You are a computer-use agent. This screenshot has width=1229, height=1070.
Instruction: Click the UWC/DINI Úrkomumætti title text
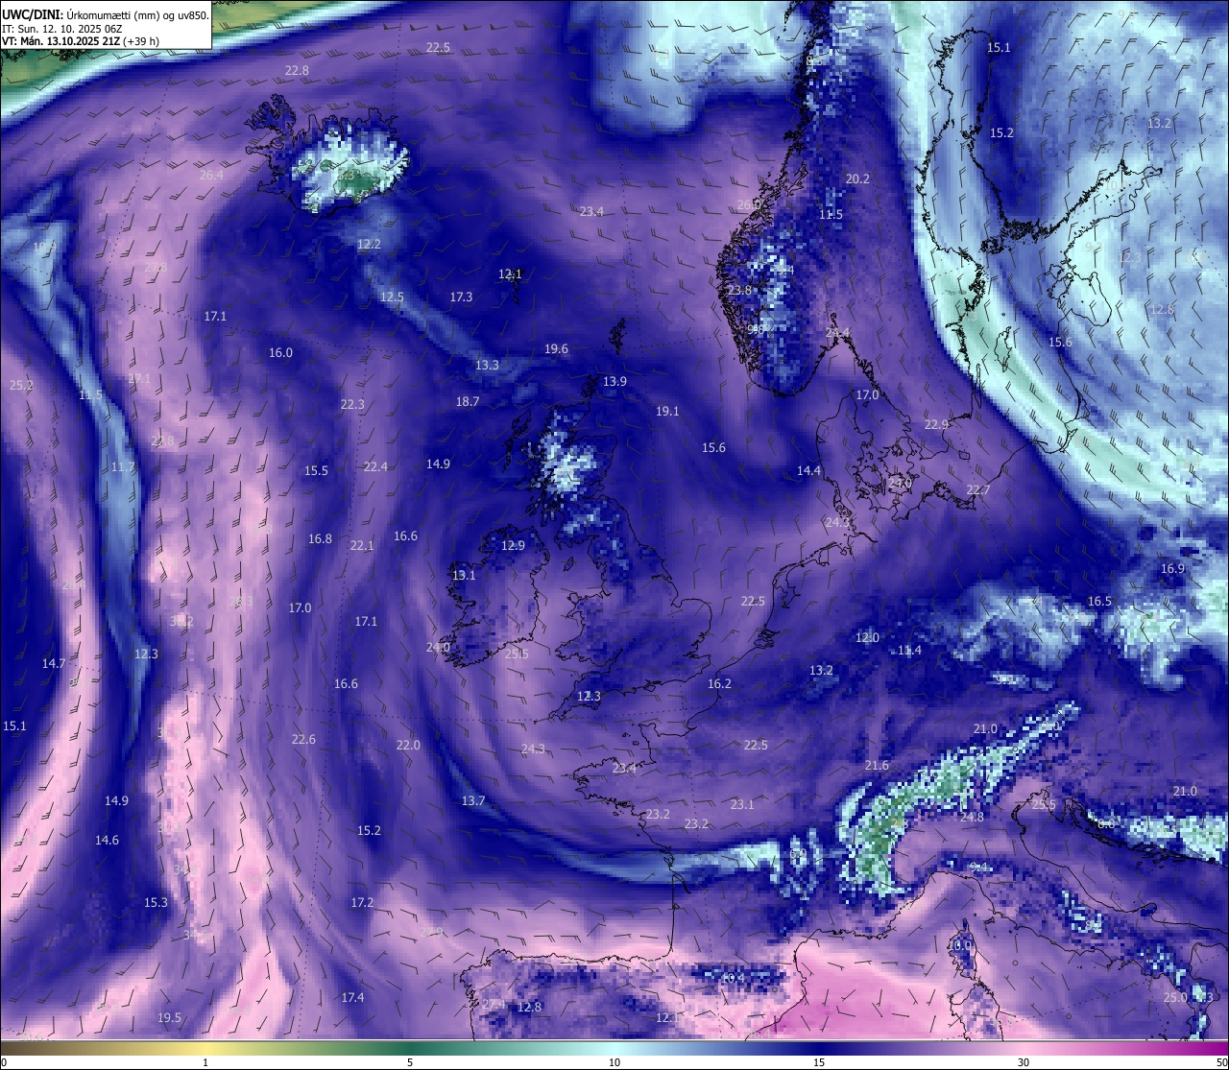106,13
